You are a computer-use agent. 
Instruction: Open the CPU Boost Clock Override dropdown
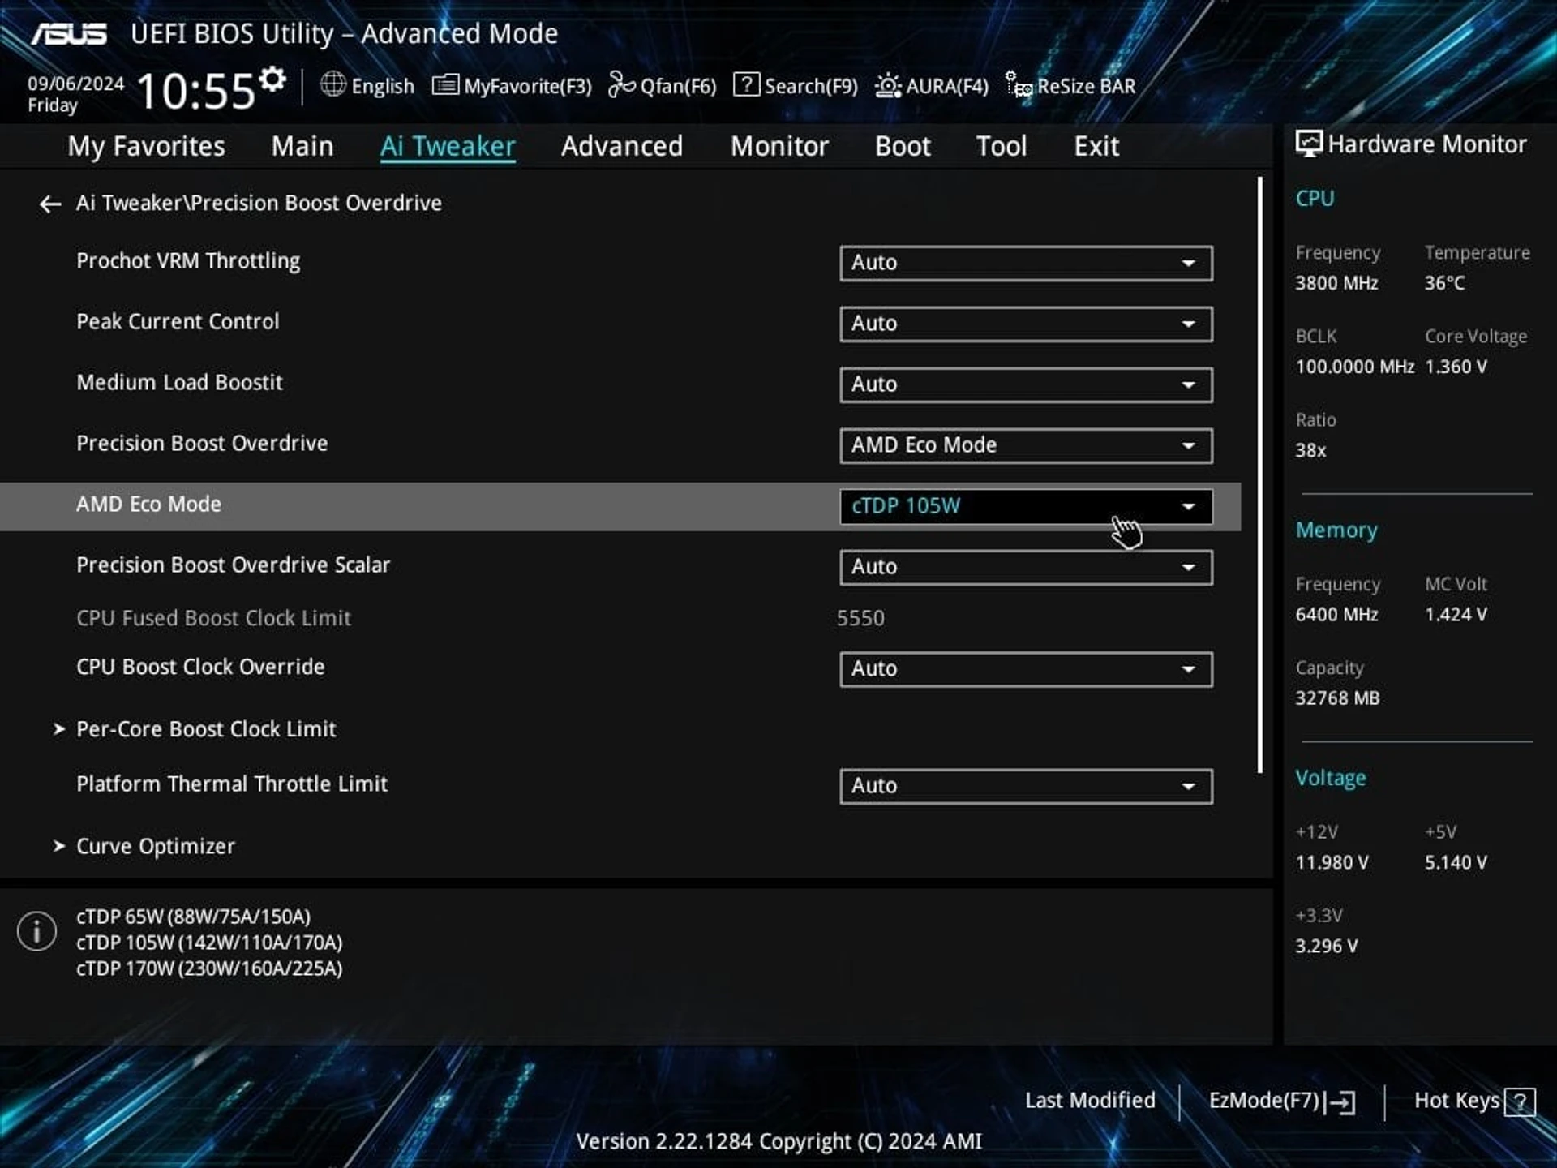click(x=1026, y=669)
